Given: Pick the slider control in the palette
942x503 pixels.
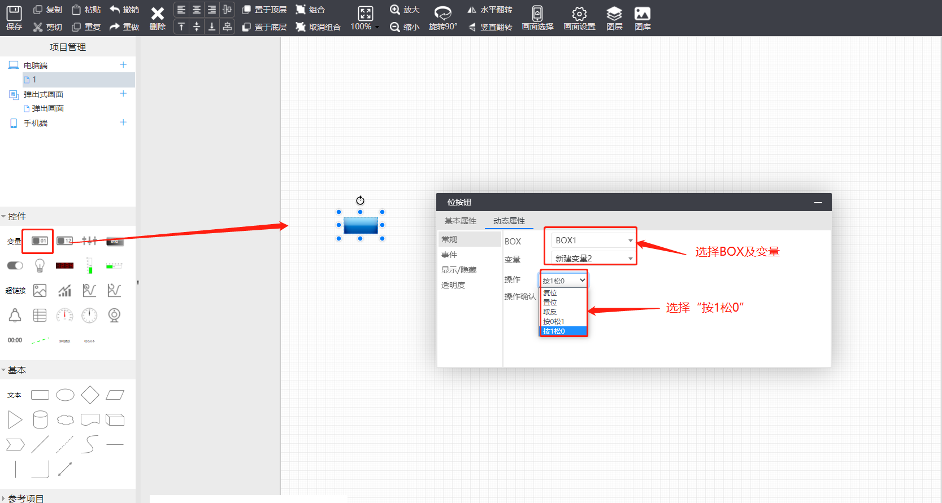Looking at the screenshot, I should click(89, 241).
